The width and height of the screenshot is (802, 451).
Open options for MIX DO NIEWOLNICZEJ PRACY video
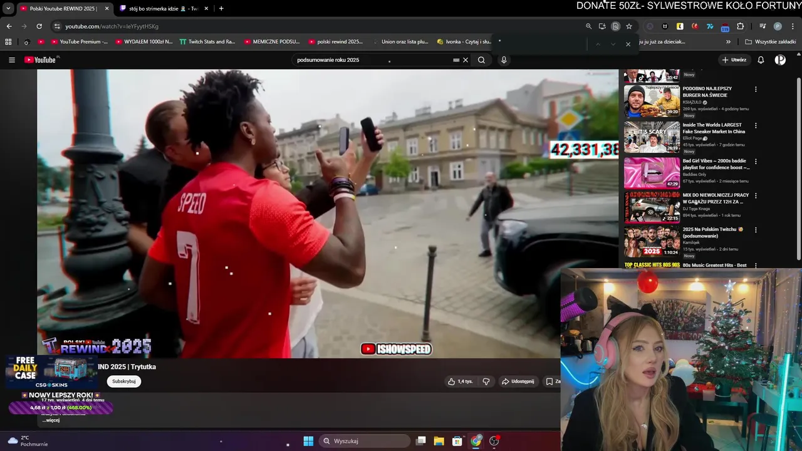click(x=756, y=195)
